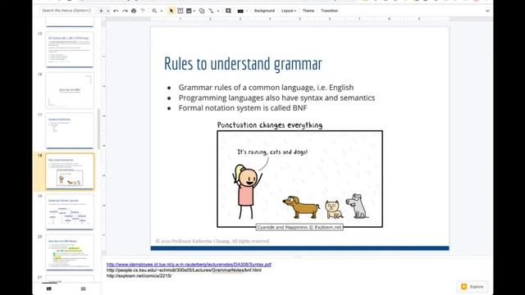The height and width of the screenshot is (295, 525).
Task: Click the print icon
Action: pyautogui.click(x=134, y=11)
